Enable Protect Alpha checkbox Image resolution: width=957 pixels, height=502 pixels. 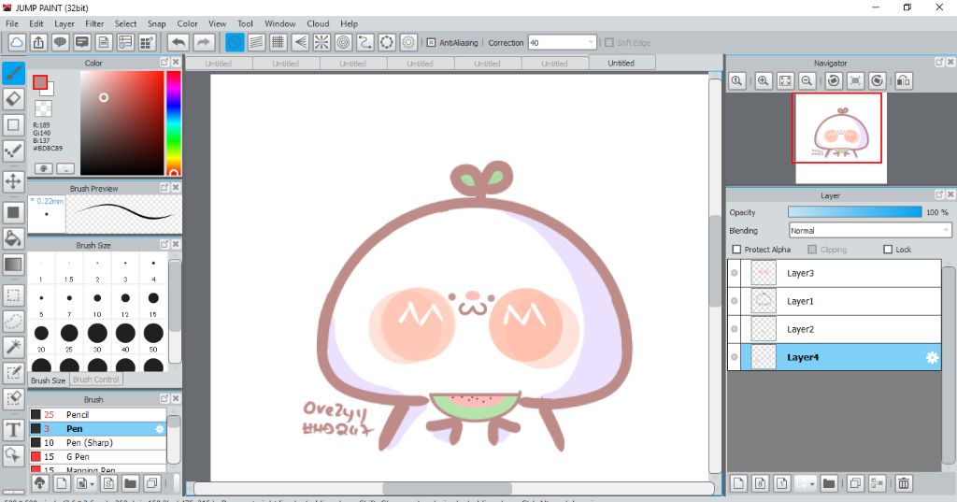(736, 250)
